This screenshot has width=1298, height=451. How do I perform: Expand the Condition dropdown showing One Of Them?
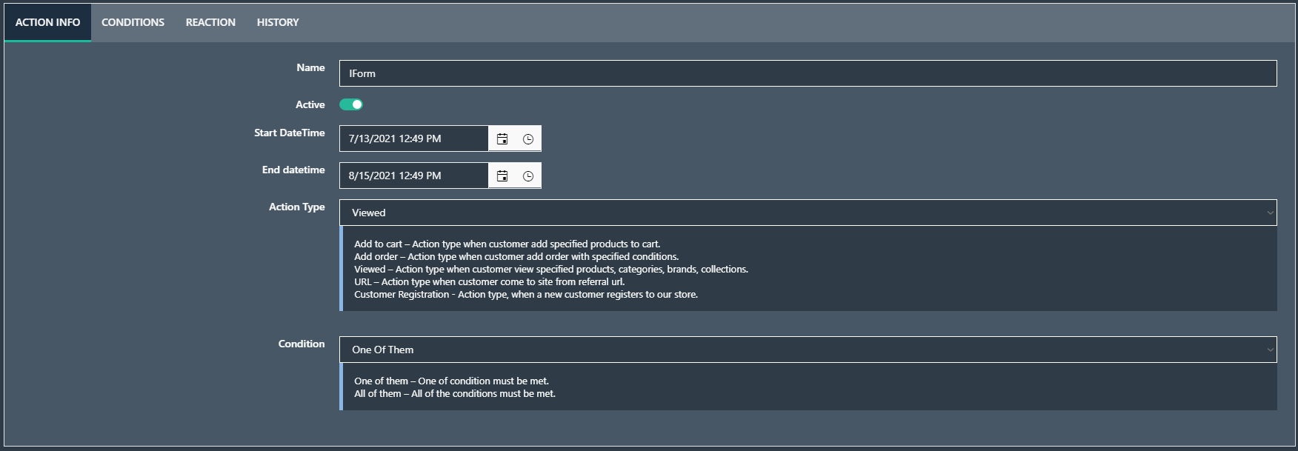[808, 350]
